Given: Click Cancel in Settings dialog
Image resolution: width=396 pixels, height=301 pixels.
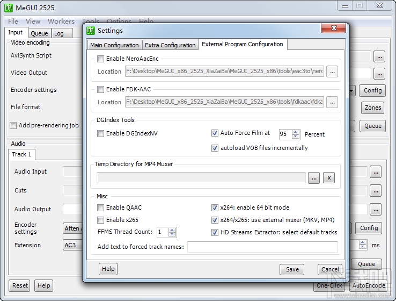Looking at the screenshot, I should pyautogui.click(x=330, y=269).
